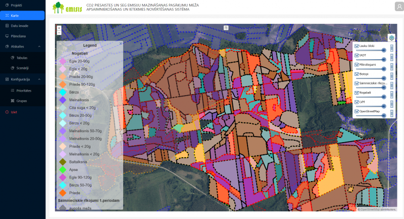This screenshot has width=404, height=219.
Task: Click Iziet to log out
Action: tap(14, 112)
